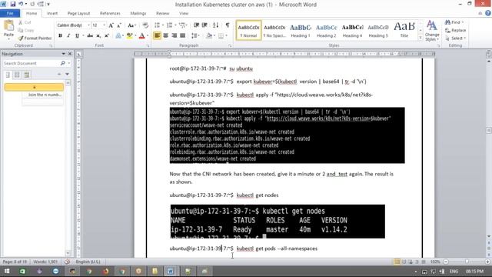The width and height of the screenshot is (492, 277).
Task: Click Multilevel list icon
Action: point(182,25)
